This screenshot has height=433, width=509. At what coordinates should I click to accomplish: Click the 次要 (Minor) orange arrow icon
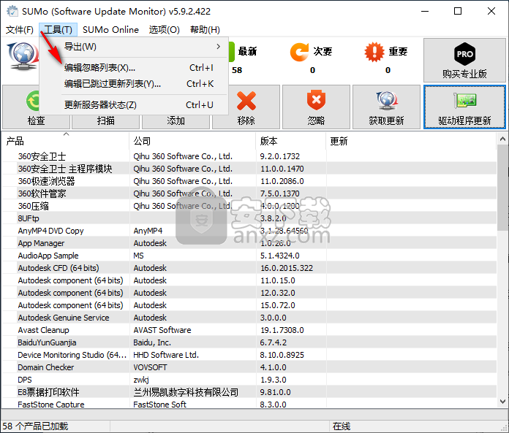tap(299, 52)
